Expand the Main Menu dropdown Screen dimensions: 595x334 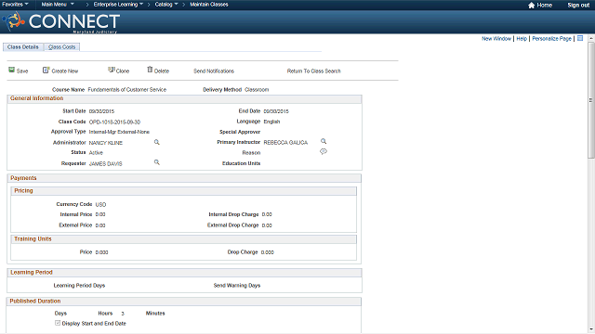(58, 5)
